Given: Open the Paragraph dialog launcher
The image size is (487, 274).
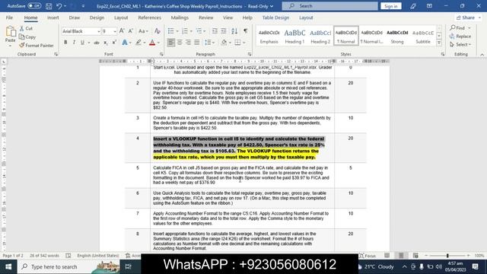Looking at the screenshot, I should click(x=250, y=54).
